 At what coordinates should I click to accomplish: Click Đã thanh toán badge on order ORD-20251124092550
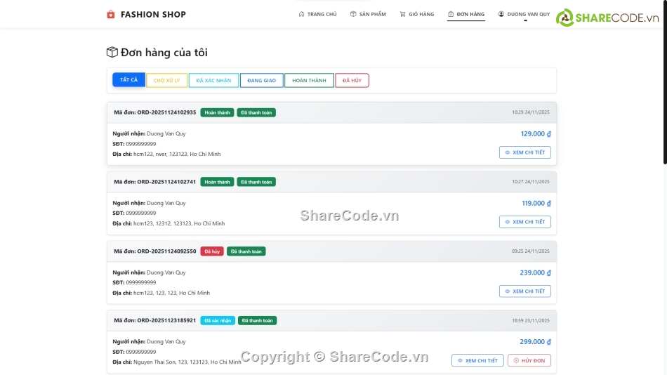pyautogui.click(x=246, y=251)
